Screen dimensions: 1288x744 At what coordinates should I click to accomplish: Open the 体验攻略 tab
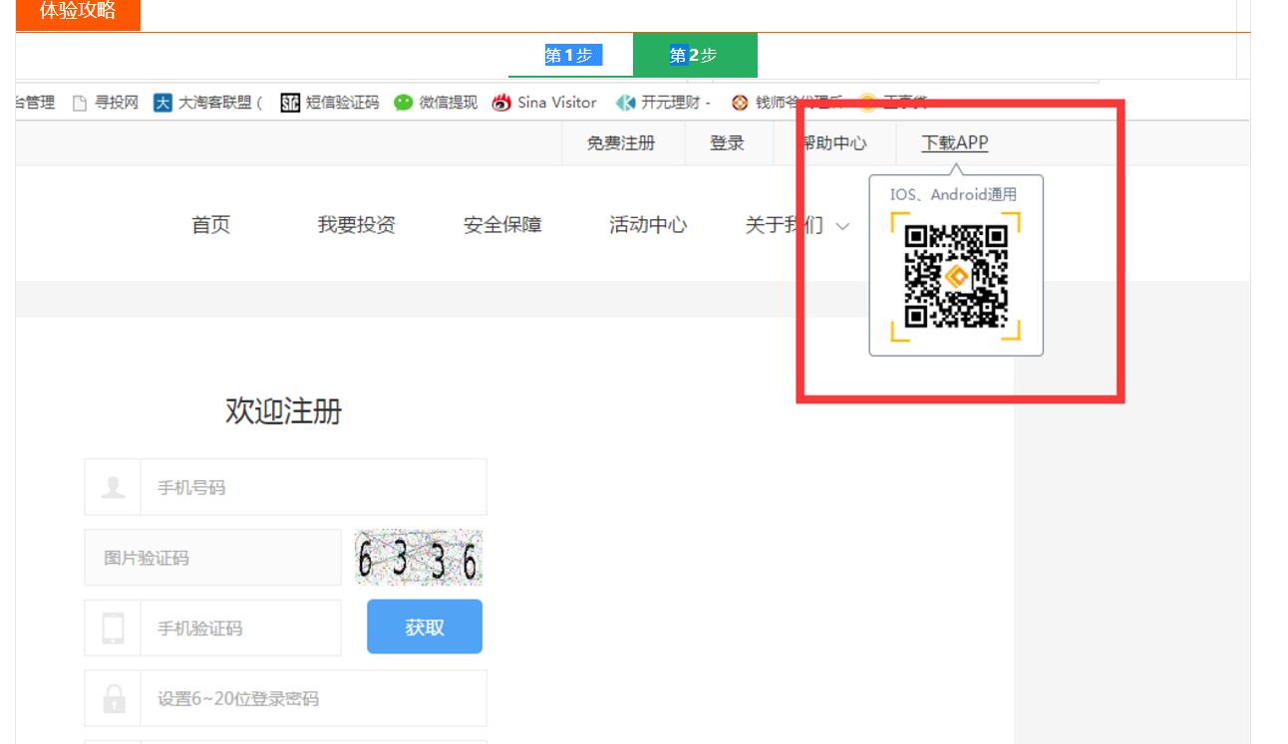click(x=78, y=13)
